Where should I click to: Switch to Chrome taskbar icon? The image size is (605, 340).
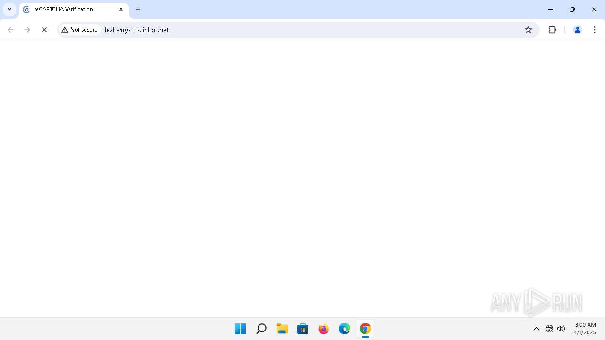pos(365,329)
